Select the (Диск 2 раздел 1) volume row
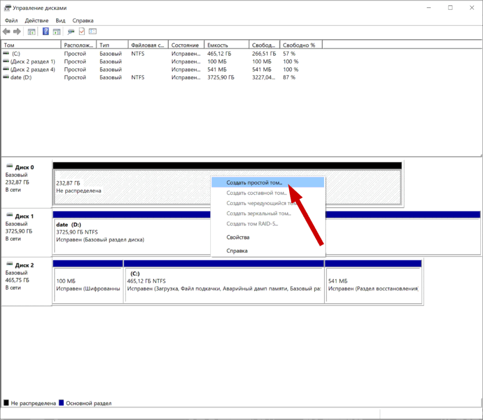Viewport: 483px width, 420px height. tap(162, 61)
